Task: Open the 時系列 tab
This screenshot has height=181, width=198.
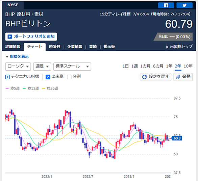Action: [x=54, y=47]
